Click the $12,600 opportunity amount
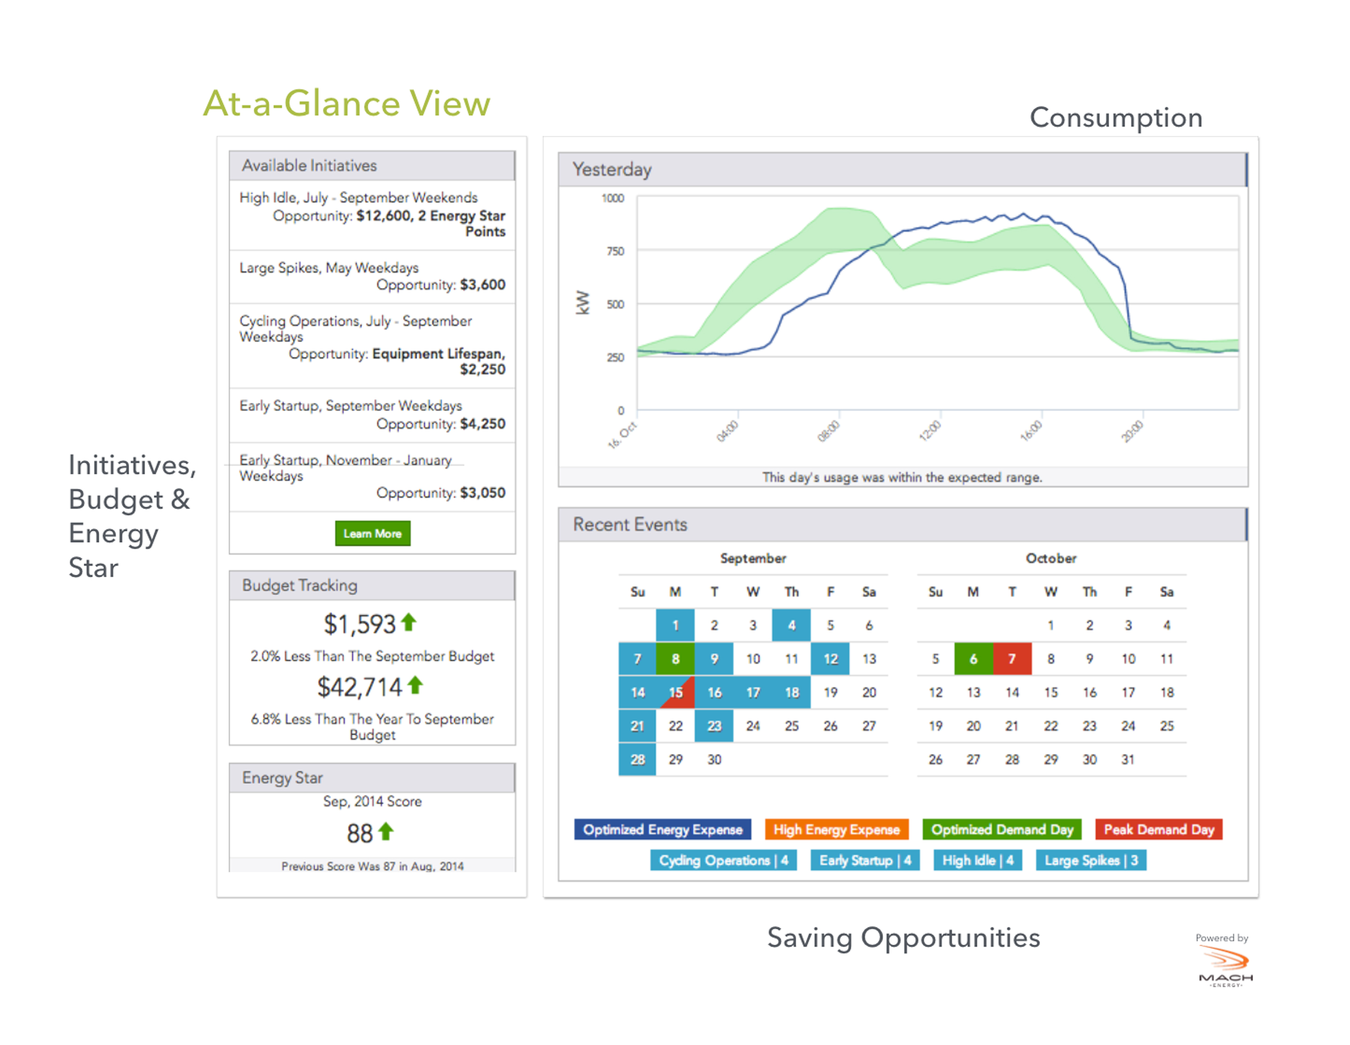 click(x=384, y=215)
